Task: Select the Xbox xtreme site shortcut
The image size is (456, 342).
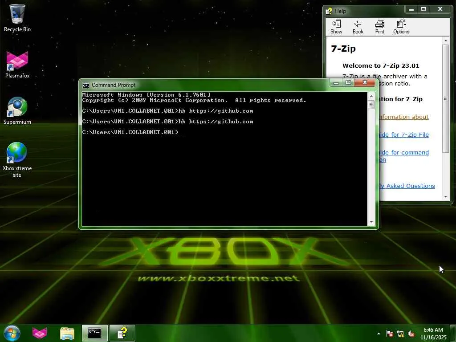Action: click(17, 160)
